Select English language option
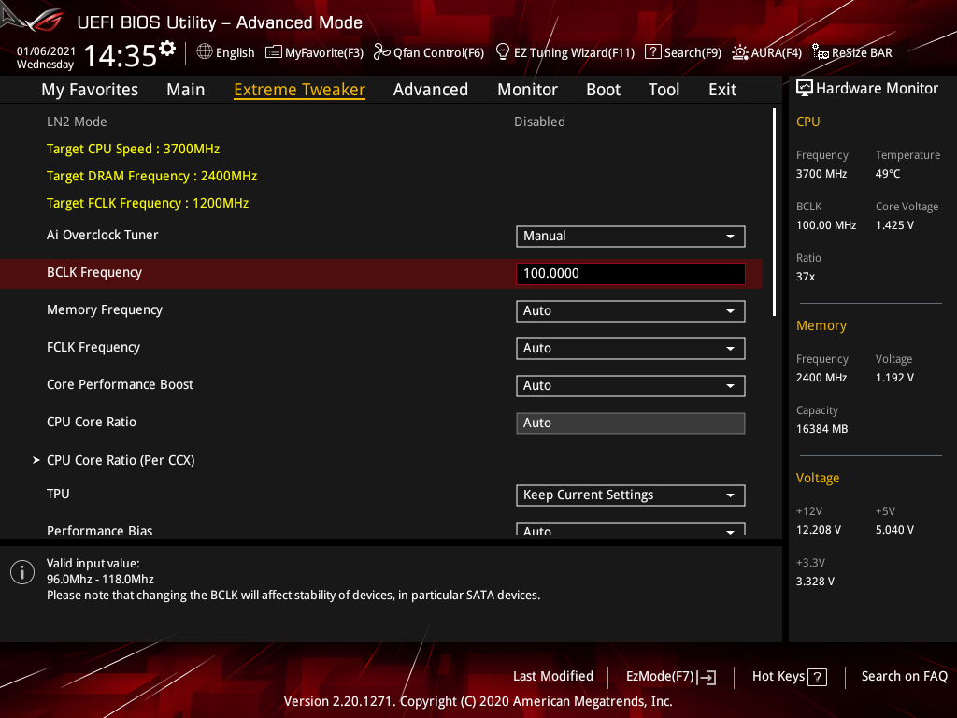 pos(235,52)
